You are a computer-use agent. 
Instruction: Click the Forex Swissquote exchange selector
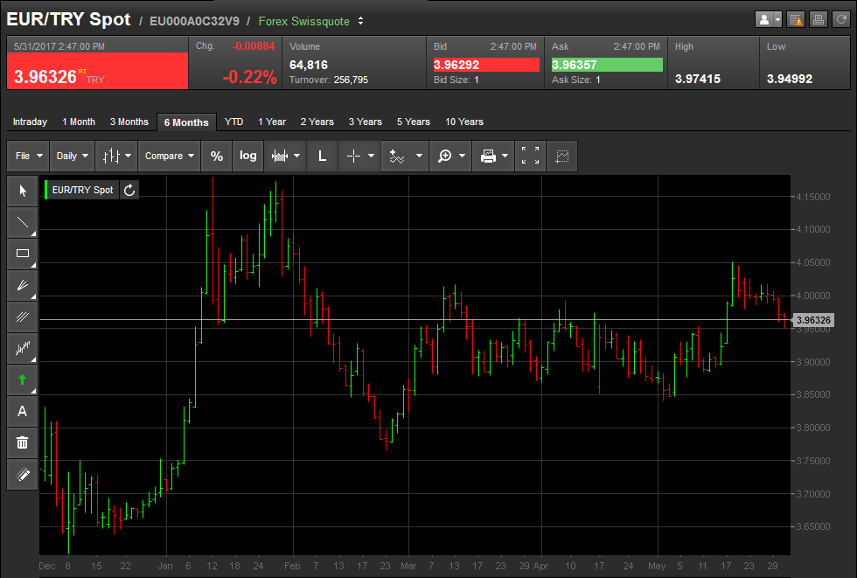(311, 20)
